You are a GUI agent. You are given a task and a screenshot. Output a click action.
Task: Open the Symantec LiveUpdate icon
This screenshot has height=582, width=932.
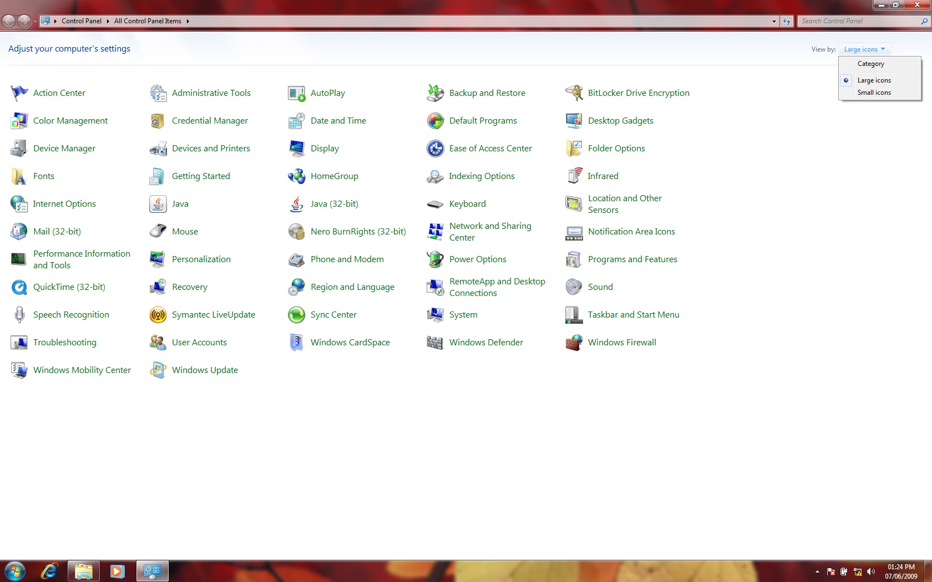pyautogui.click(x=158, y=315)
